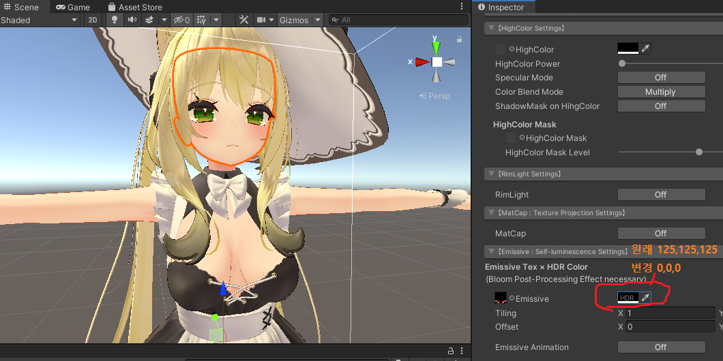723x361 pixels.
Task: Open component tools wrench icon
Action: (x=244, y=20)
